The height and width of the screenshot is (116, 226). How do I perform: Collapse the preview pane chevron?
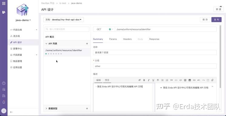click(212, 87)
